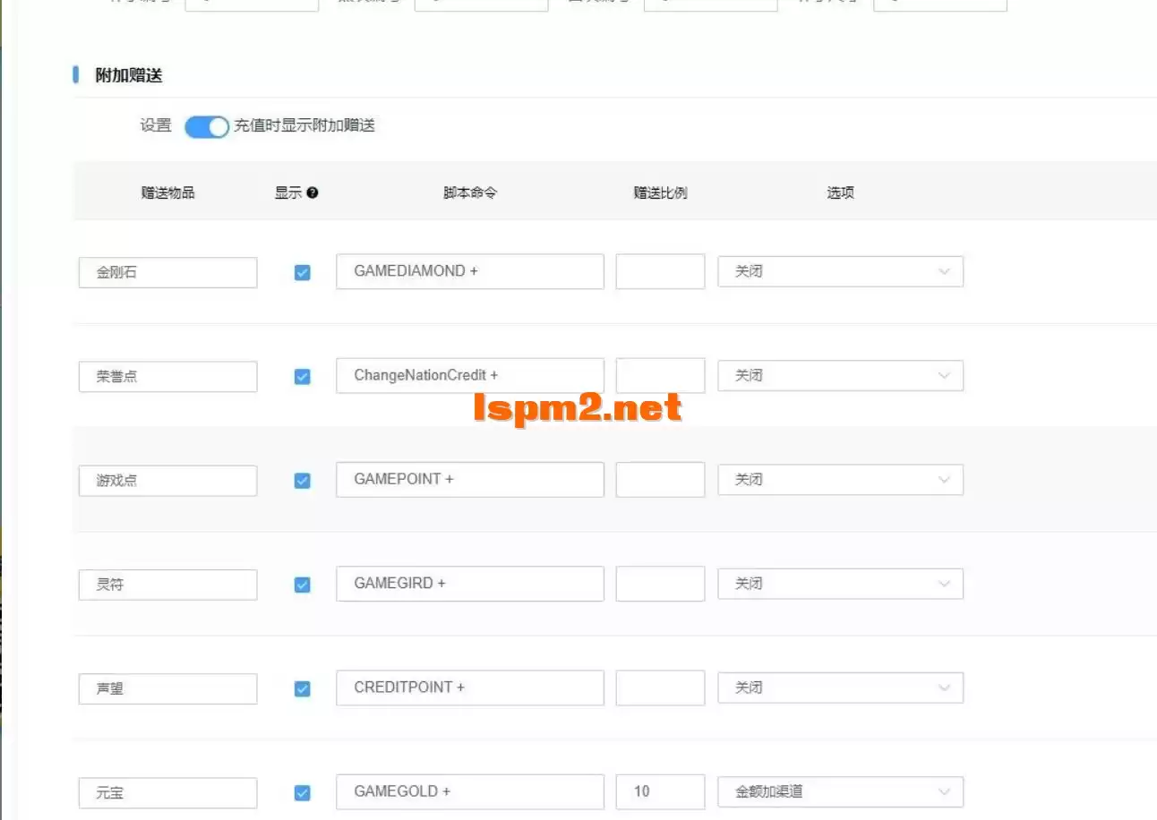1157x820 pixels.
Task: Click the 脚本命令 column header
Action: click(x=470, y=192)
